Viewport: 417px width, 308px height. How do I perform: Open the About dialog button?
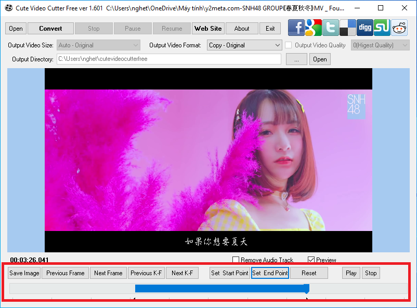tap(242, 29)
